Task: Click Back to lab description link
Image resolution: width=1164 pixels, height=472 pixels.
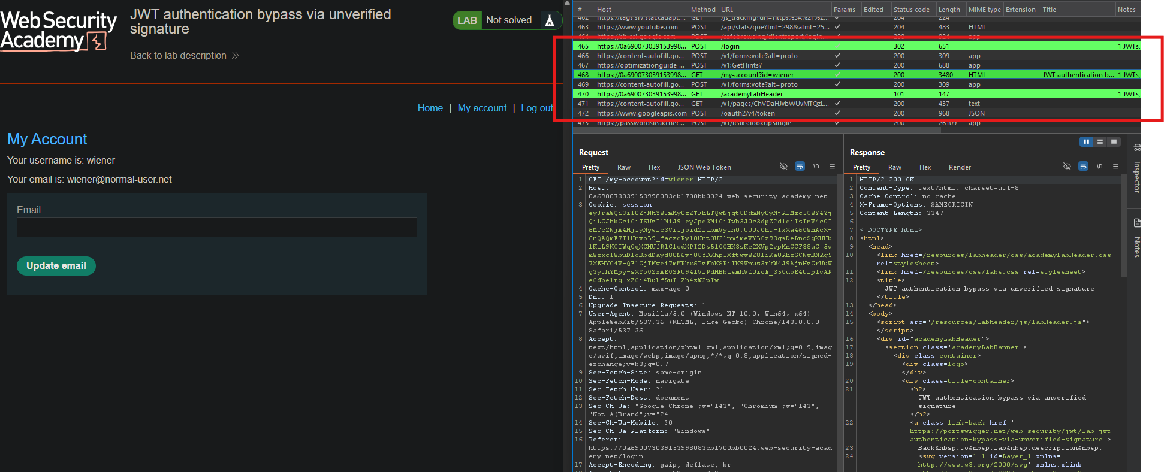Action: (x=178, y=55)
